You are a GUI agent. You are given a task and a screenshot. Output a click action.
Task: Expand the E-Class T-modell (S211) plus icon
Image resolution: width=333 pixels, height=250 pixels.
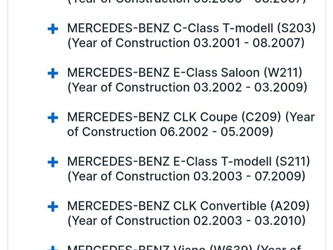(53, 162)
